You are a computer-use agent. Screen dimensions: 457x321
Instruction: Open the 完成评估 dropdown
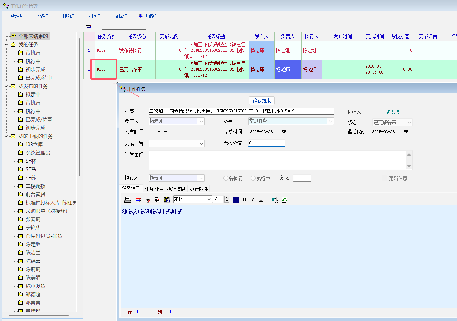pyautogui.click(x=201, y=144)
